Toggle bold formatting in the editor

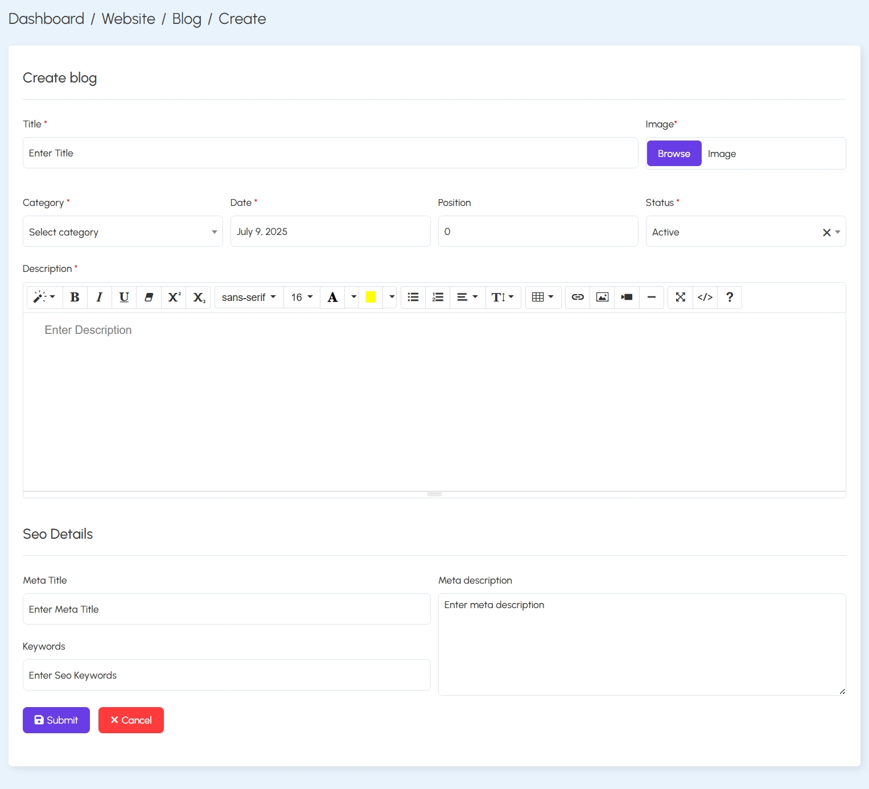click(75, 297)
